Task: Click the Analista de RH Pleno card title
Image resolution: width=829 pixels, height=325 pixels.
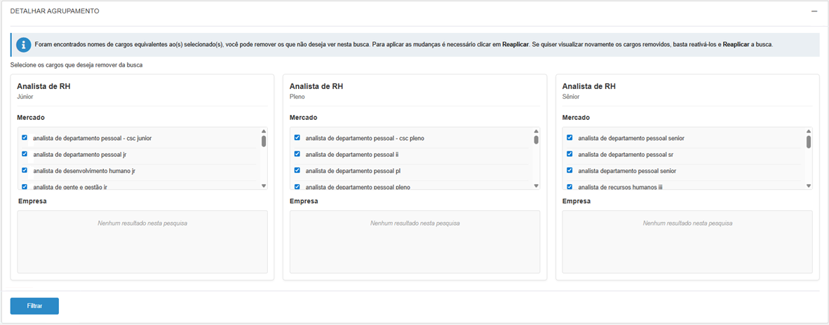Action: [316, 87]
